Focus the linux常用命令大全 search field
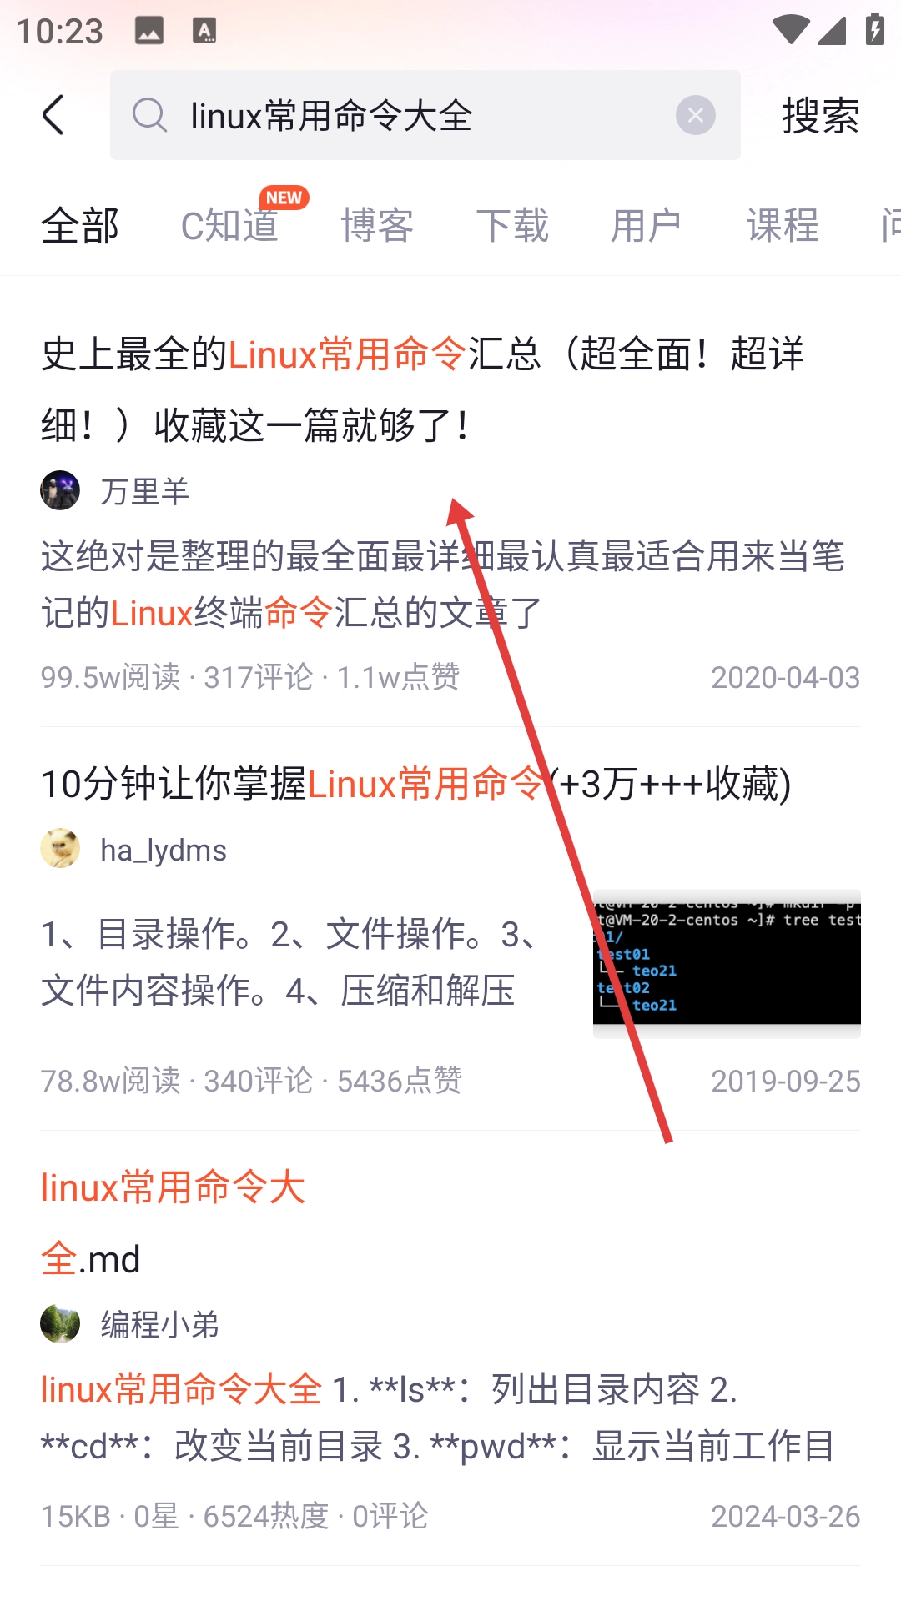Screen dimensions: 901x1601 click(425, 115)
